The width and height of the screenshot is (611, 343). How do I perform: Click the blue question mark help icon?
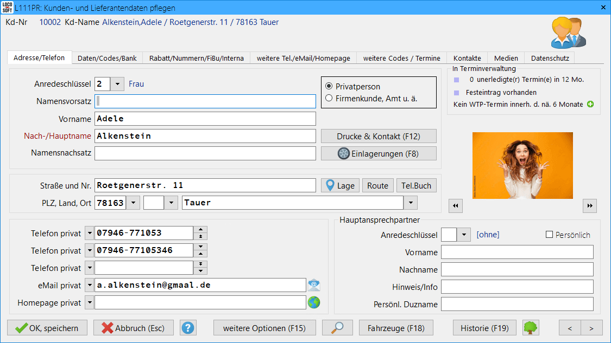188,328
